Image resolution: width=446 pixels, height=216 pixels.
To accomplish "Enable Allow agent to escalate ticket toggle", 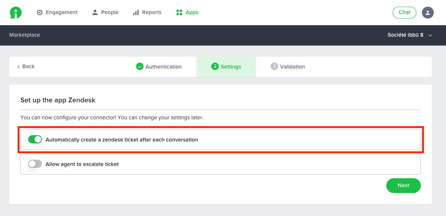I will (x=35, y=164).
